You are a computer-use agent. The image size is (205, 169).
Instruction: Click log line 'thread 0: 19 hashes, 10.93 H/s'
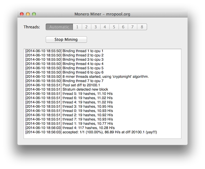pyautogui.click(x=69, y=111)
